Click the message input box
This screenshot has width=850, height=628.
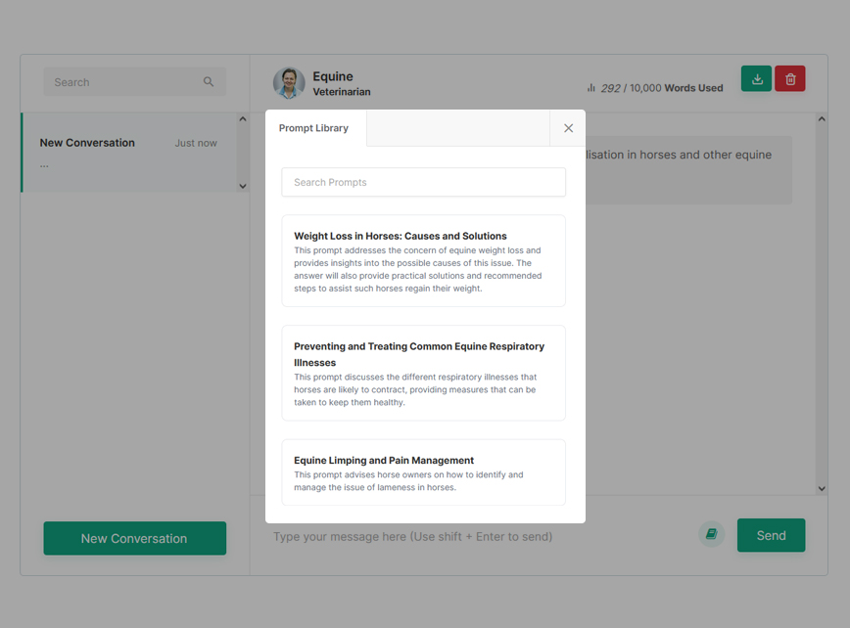pos(480,536)
